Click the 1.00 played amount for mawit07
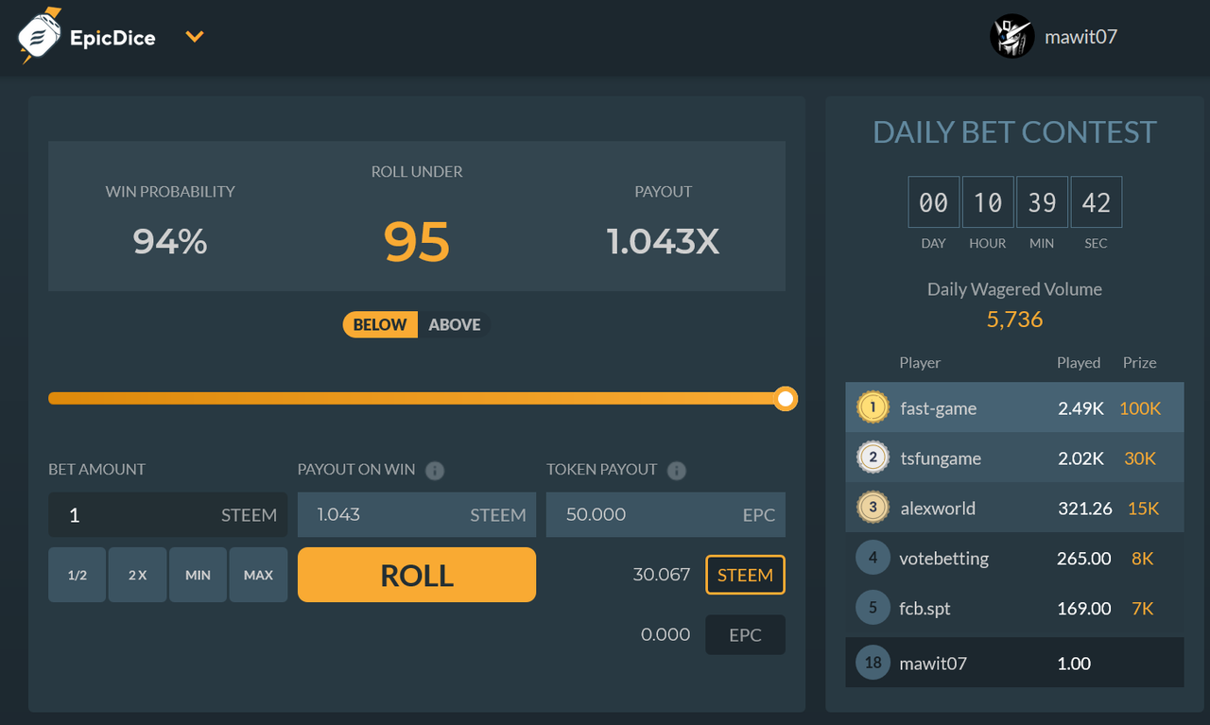Image resolution: width=1210 pixels, height=725 pixels. click(1074, 664)
